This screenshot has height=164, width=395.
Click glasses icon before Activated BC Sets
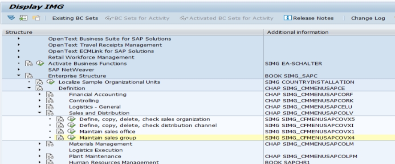pos(183,18)
